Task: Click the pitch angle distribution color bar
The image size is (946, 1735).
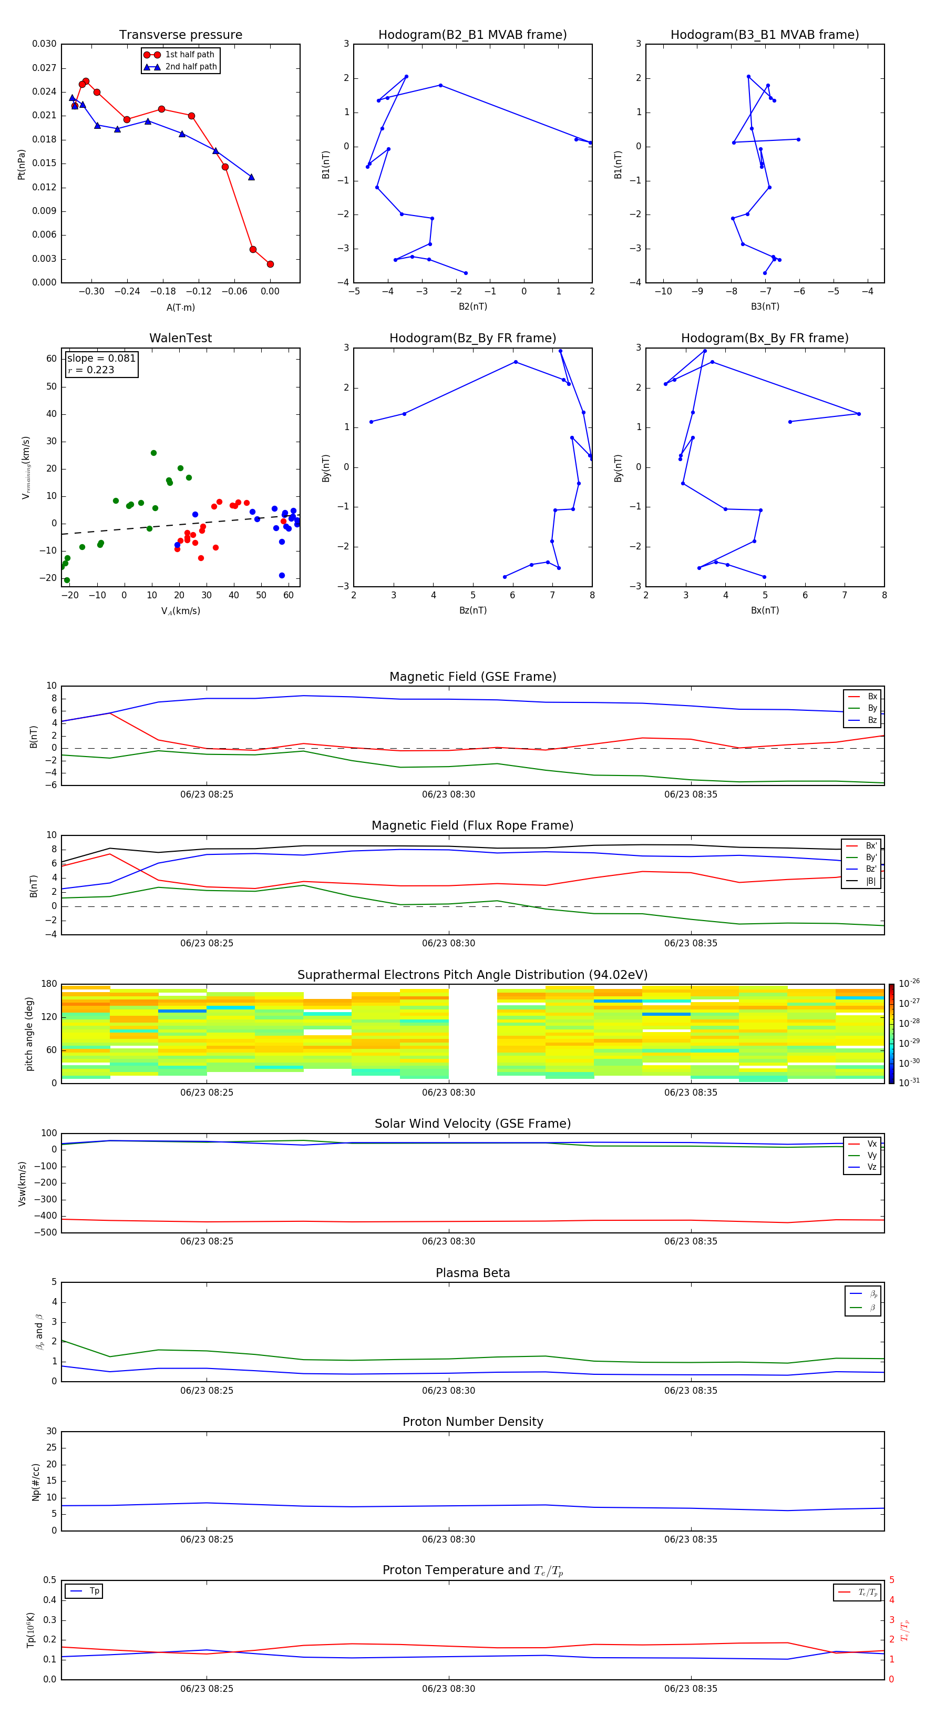Action: [891, 1034]
